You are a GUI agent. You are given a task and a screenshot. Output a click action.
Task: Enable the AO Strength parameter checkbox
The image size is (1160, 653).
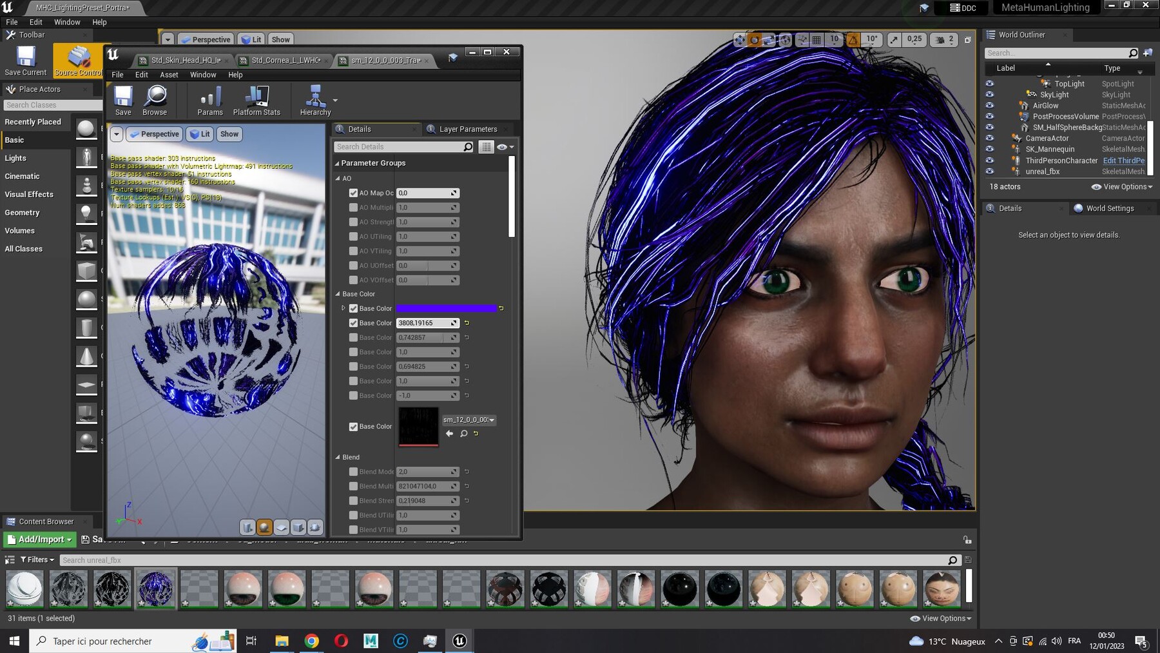pos(353,222)
